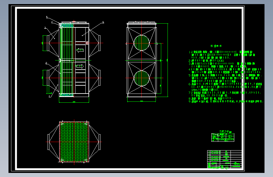Click the green finned tube grid in top view
This screenshot has width=273, height=177.
click(x=74, y=142)
